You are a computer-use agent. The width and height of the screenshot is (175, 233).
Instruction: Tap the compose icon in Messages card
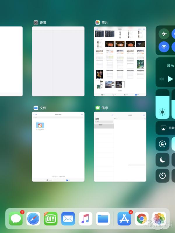[113, 115]
